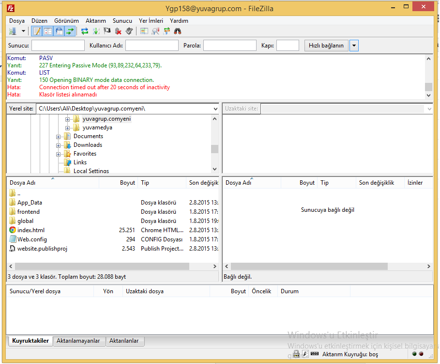Open the Hızlı bağlanın history dropdown arrow
This screenshot has height=364, width=440.
(354, 46)
